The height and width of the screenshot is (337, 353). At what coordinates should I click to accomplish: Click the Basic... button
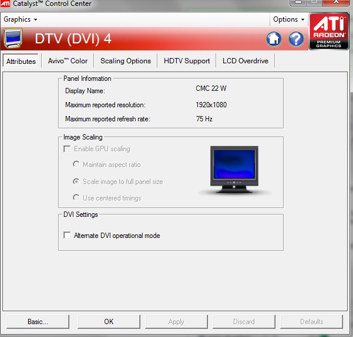(38, 322)
